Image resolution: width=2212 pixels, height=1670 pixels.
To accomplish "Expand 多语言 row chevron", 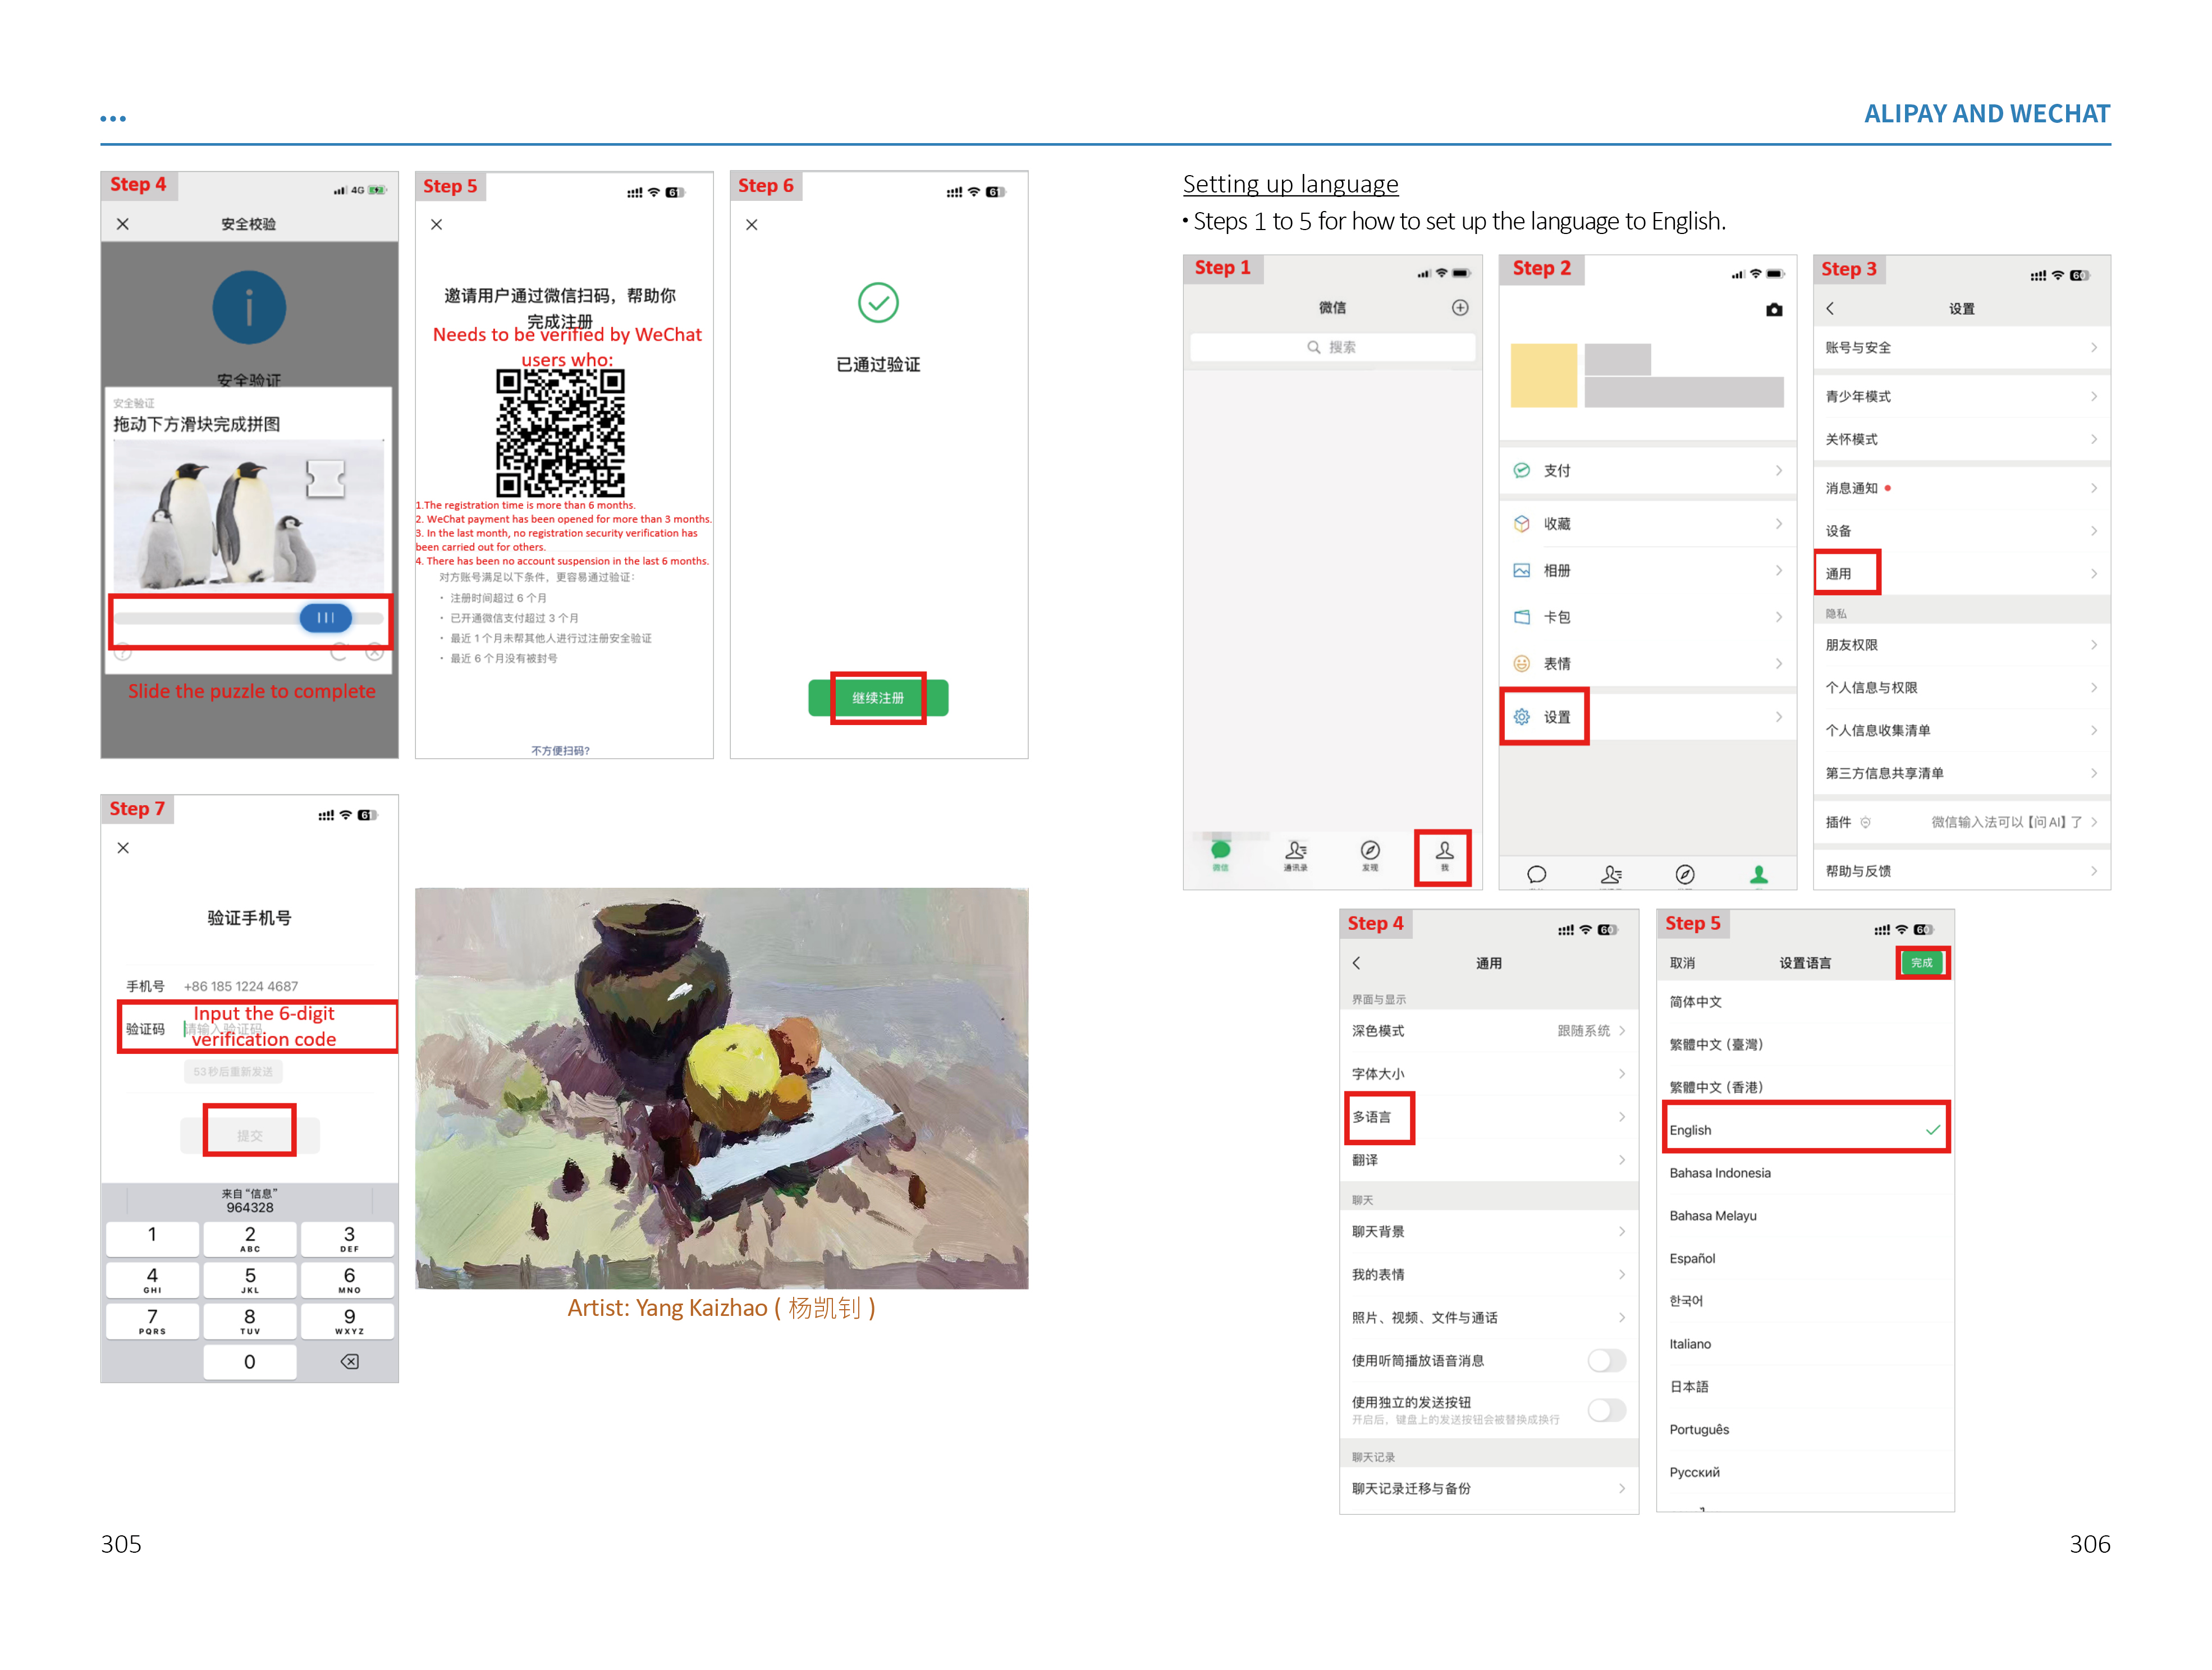I will (x=1621, y=1117).
